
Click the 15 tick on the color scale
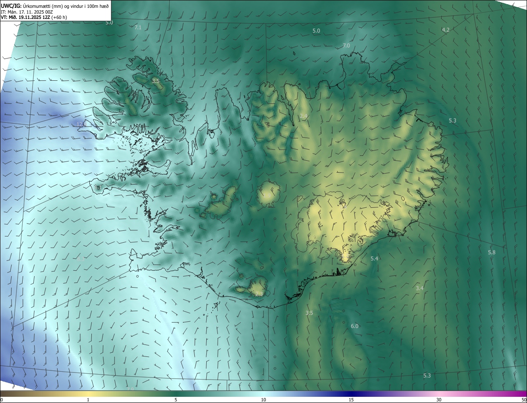351,400
